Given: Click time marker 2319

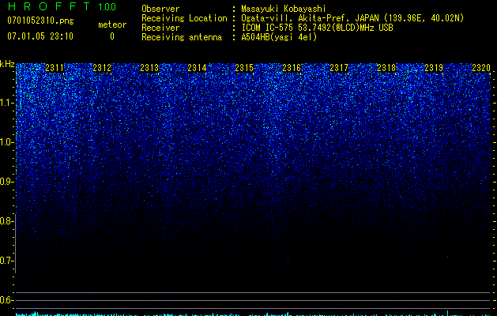Looking at the screenshot, I should pos(434,68).
